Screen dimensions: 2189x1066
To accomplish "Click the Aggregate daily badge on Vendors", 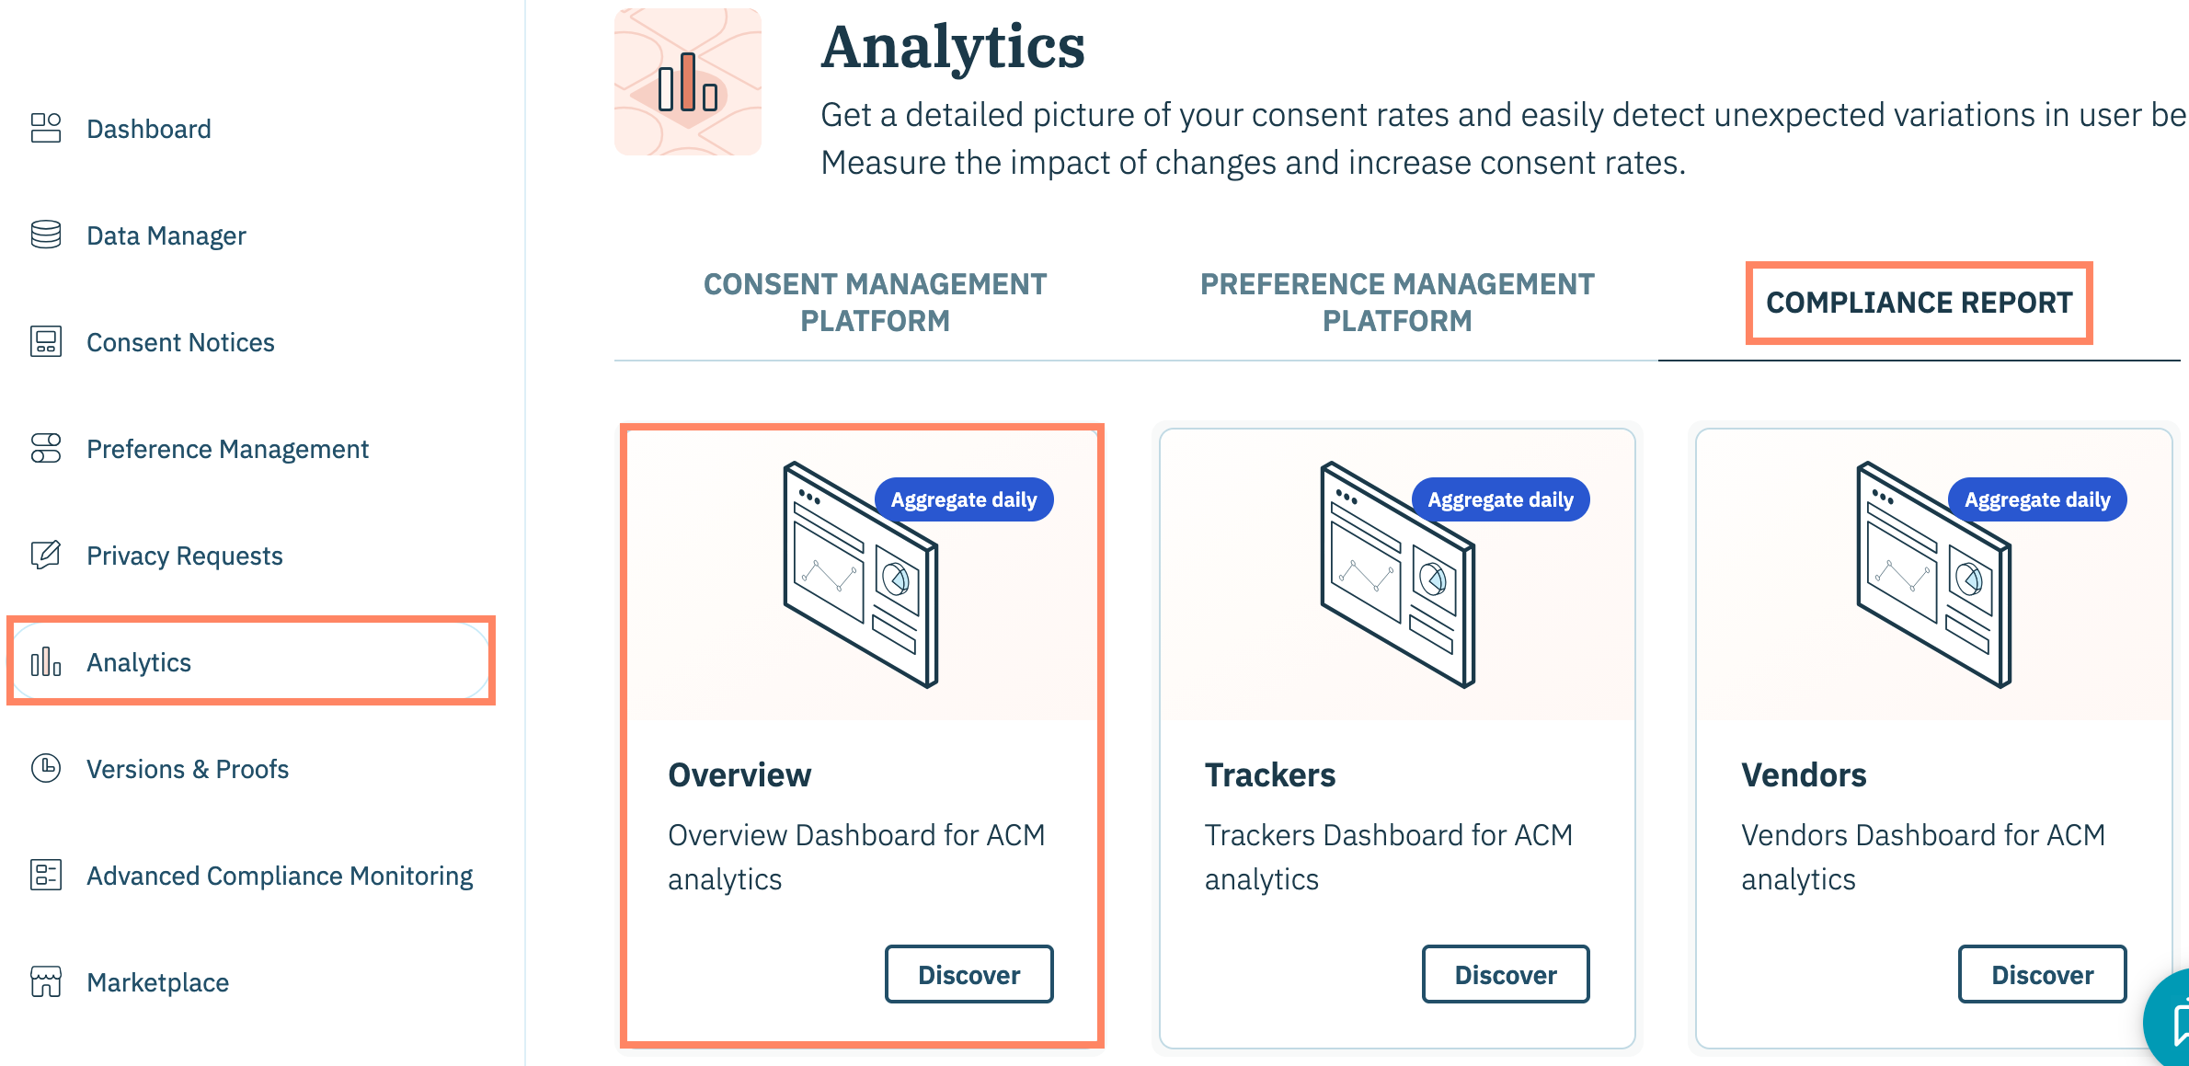I will pyautogui.click(x=2036, y=500).
